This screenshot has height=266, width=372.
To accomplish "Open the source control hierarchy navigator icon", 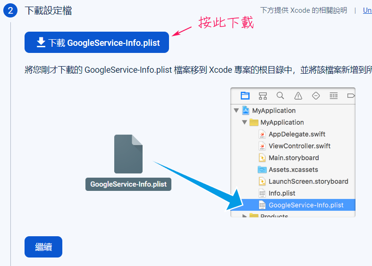I will click(x=262, y=96).
